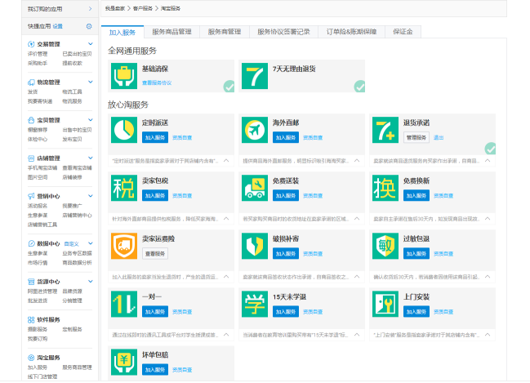530x383 pixels.
Task: Click the 定时派送 pie-clock service icon
Action: (123, 131)
